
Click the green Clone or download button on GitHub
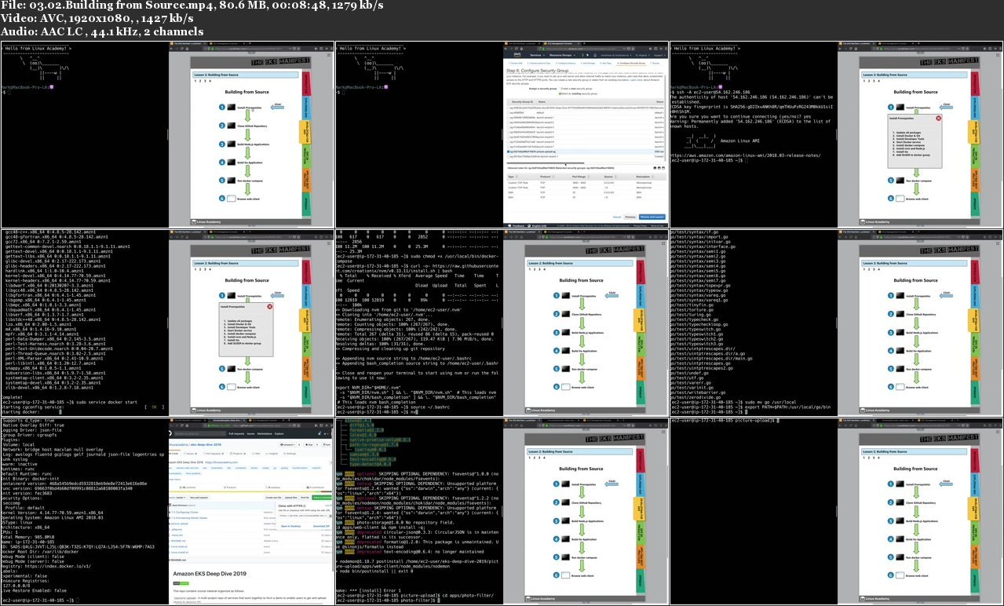point(322,498)
